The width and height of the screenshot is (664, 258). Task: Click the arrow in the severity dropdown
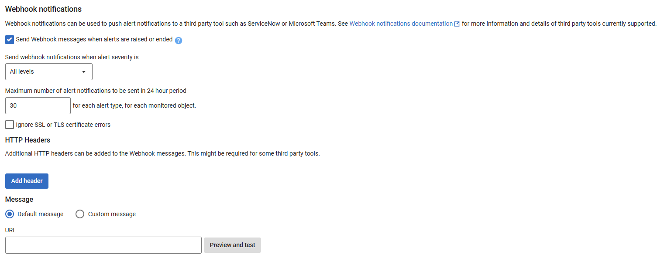[84, 72]
